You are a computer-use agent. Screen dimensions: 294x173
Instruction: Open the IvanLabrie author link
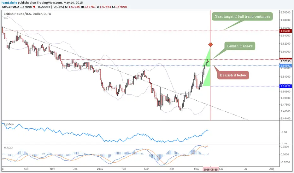click(9, 3)
